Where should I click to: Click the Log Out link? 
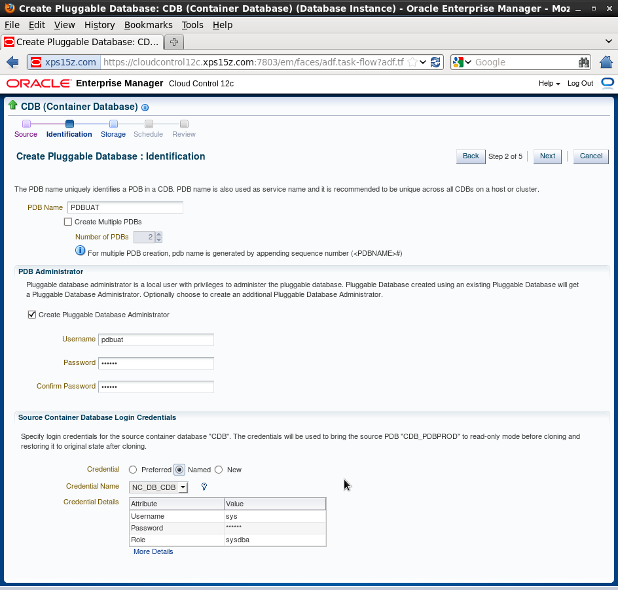click(580, 84)
